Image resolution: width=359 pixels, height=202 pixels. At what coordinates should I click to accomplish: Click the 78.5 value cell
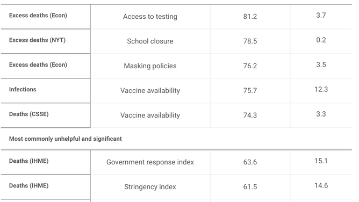tap(250, 41)
